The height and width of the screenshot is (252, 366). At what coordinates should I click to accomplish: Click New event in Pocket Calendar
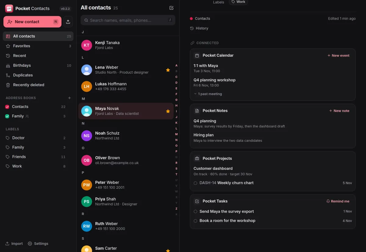coord(339,56)
